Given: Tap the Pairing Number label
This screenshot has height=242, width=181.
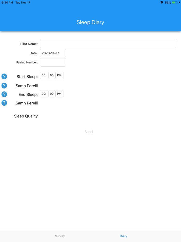Looking at the screenshot, I should pyautogui.click(x=27, y=62).
